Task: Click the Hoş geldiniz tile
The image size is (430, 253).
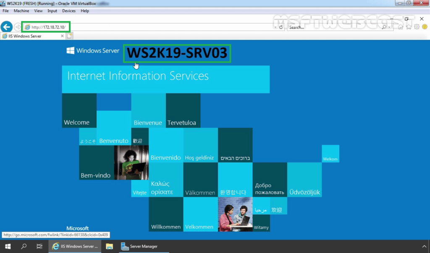Action: [200, 145]
